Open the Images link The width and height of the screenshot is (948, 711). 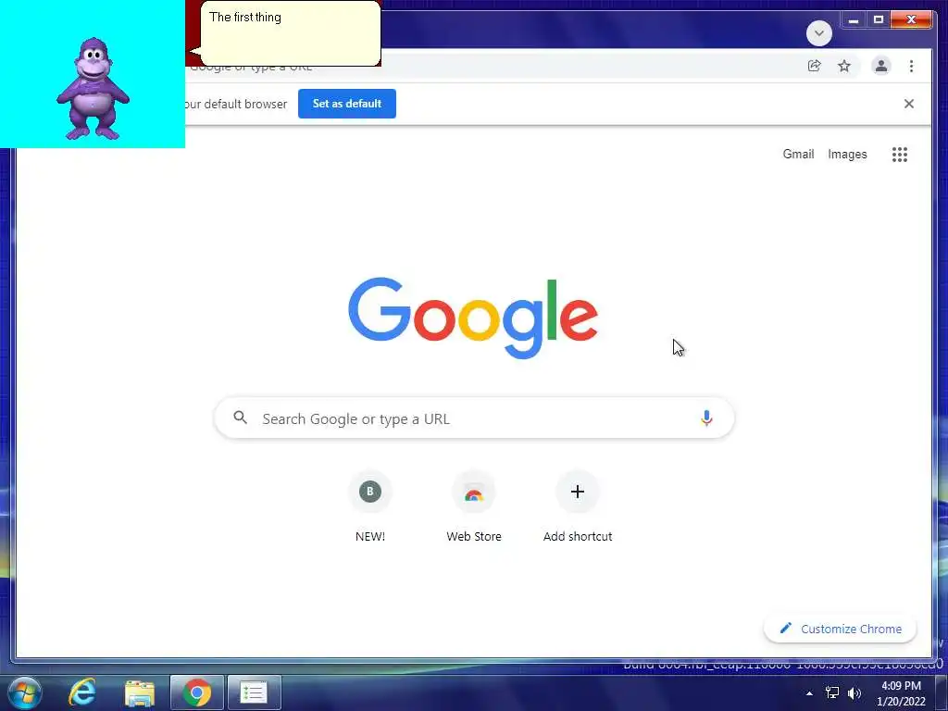point(847,155)
